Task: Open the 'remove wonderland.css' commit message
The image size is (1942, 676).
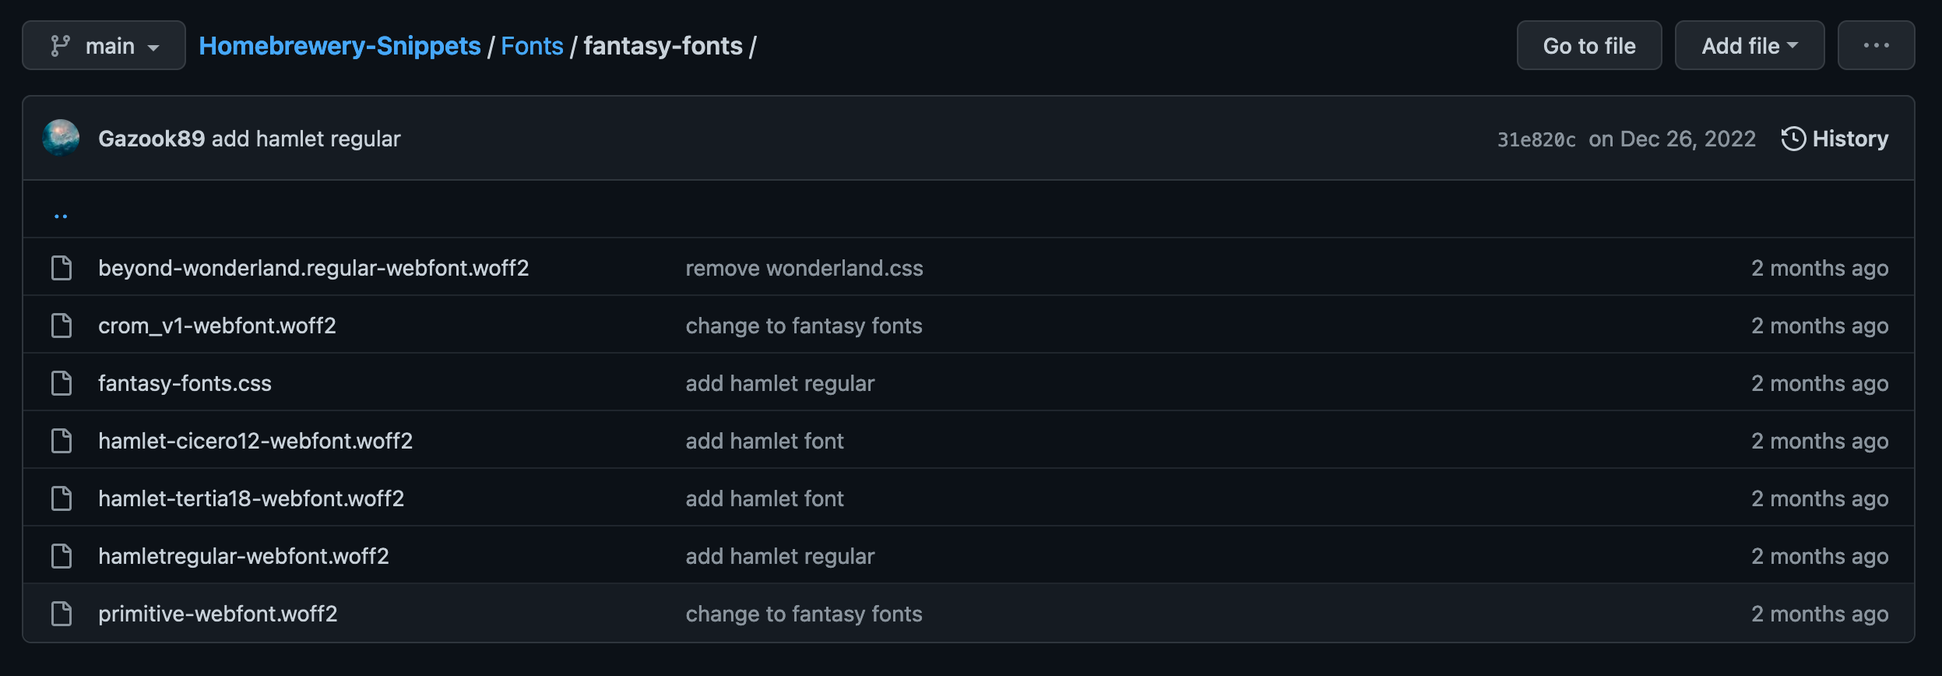Action: (804, 268)
